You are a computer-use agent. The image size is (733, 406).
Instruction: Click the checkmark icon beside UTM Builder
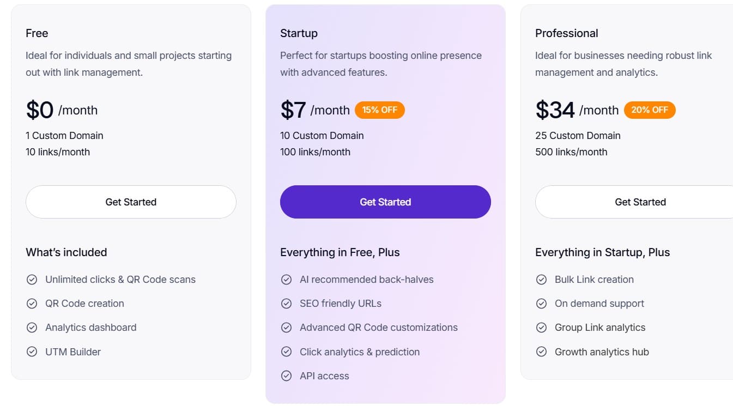32,352
